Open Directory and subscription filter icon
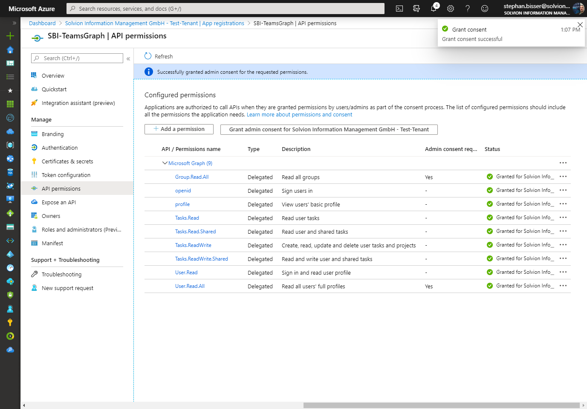 pyautogui.click(x=416, y=9)
